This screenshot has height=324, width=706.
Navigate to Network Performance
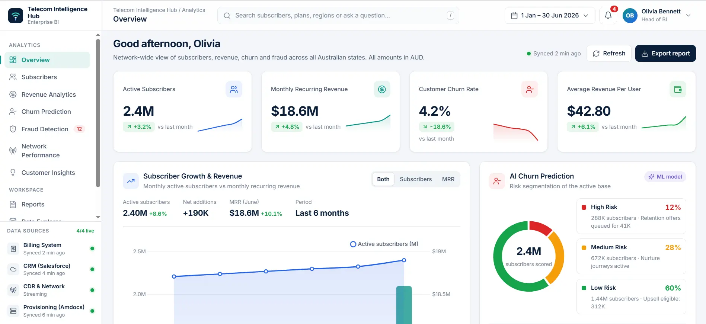(x=47, y=151)
